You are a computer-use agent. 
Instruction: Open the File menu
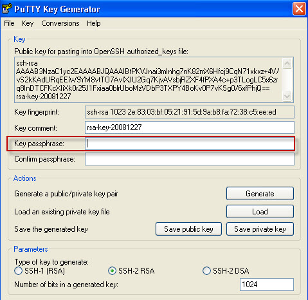(9, 23)
